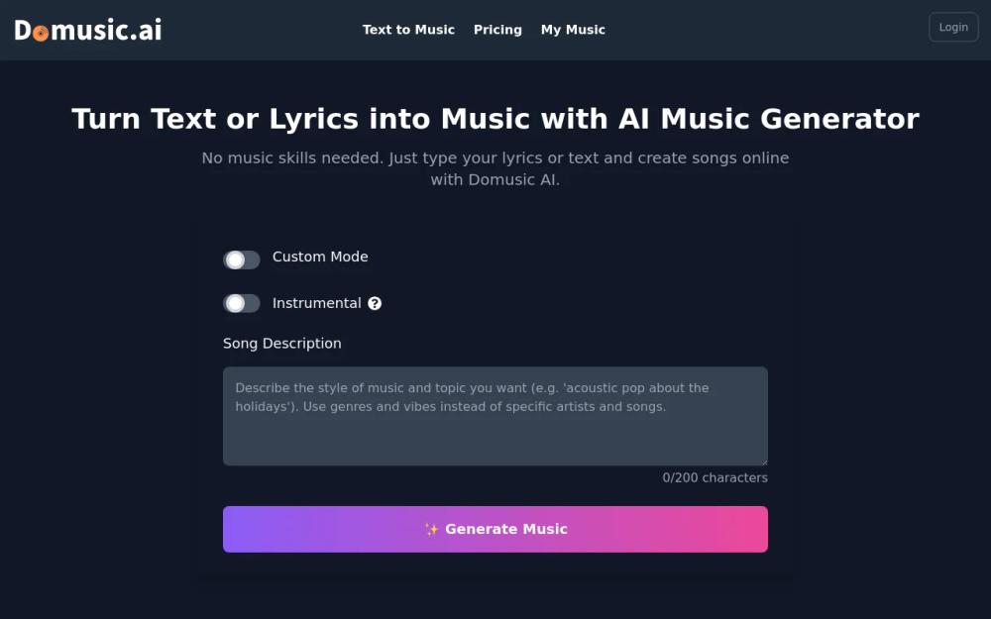Open the Pricing page

(x=497, y=30)
